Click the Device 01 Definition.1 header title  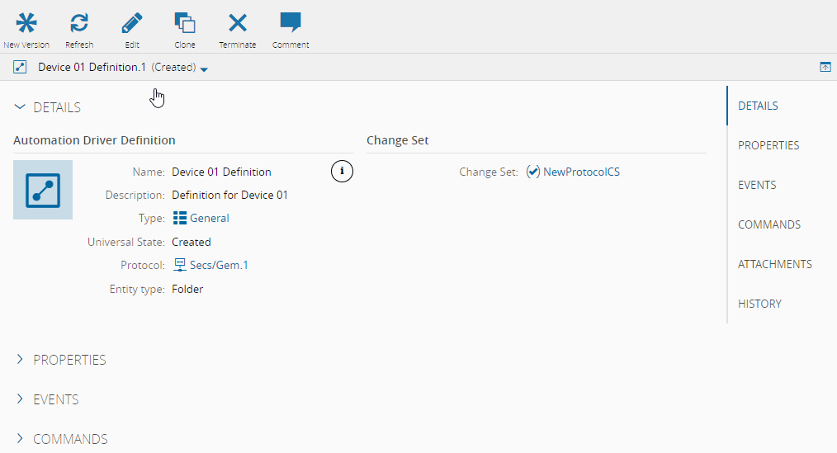92,67
